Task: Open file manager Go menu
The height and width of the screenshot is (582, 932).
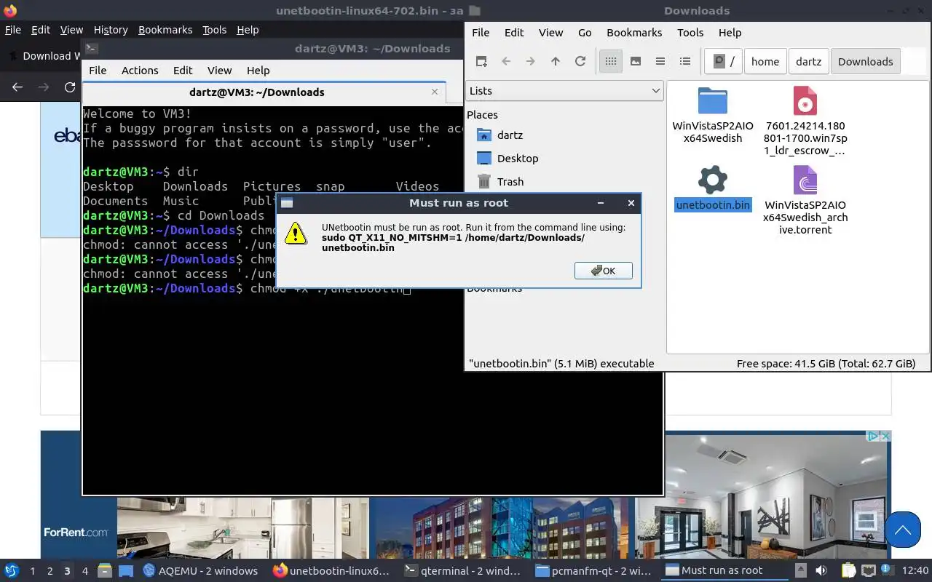Action: click(x=585, y=33)
